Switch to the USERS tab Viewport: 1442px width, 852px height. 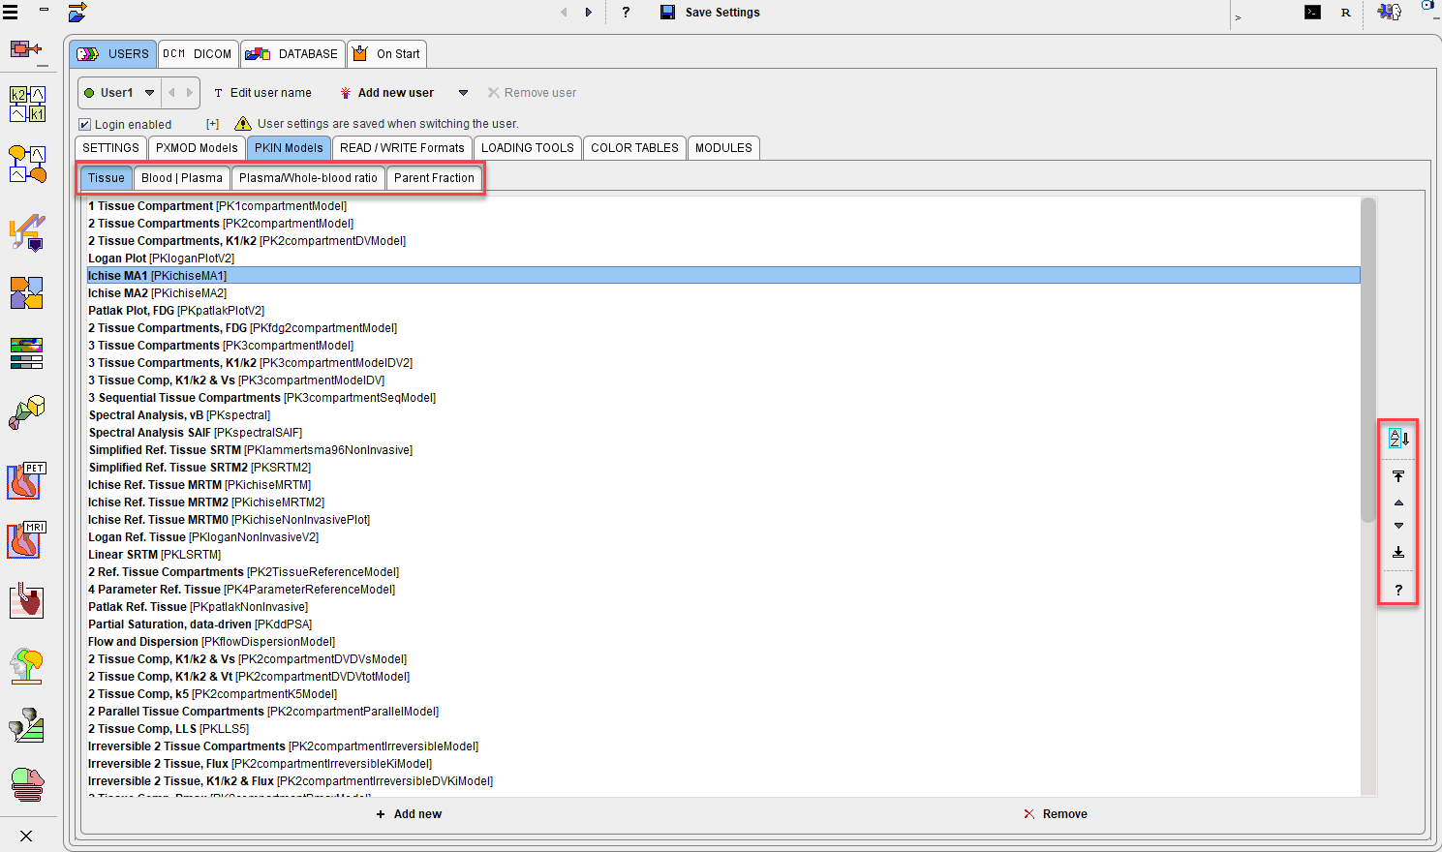point(113,54)
